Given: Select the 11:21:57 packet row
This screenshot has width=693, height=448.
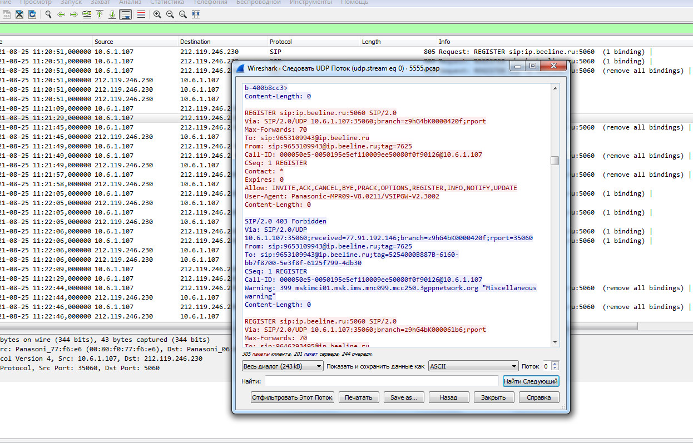Looking at the screenshot, I should [115, 175].
